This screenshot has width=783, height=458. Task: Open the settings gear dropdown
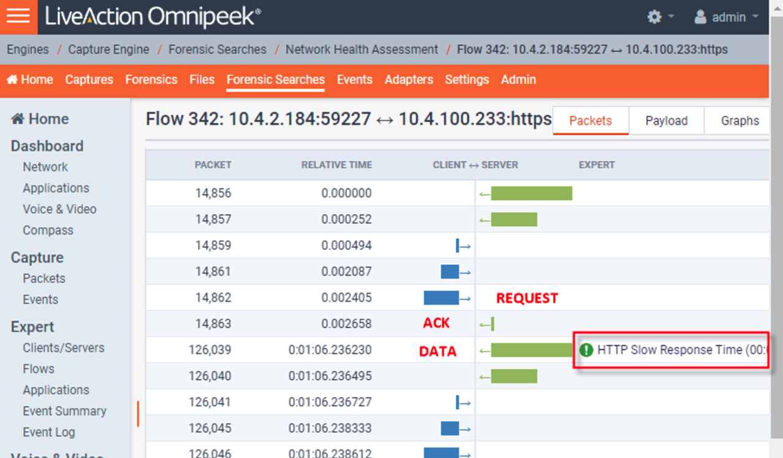point(660,17)
